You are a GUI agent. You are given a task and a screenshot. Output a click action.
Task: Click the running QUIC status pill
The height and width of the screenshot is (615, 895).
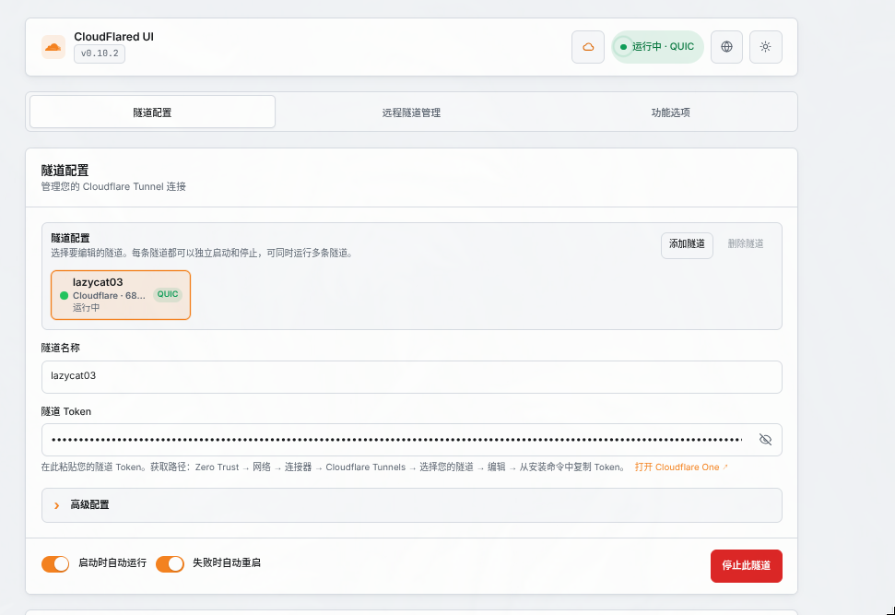[x=657, y=47]
